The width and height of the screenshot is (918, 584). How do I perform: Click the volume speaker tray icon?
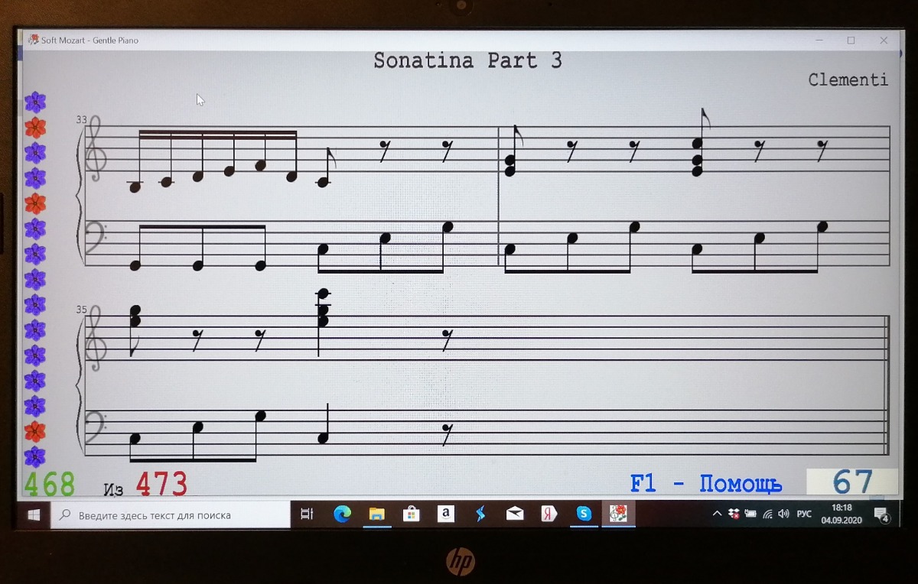point(783,514)
